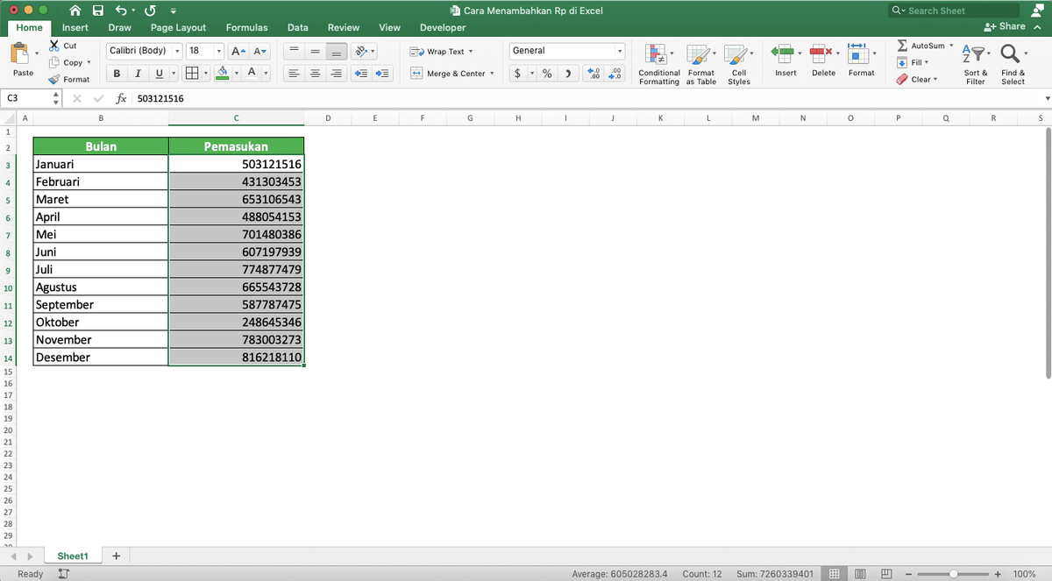This screenshot has height=581, width=1052.
Task: Decrease font size with the A▼ icon
Action: (260, 51)
